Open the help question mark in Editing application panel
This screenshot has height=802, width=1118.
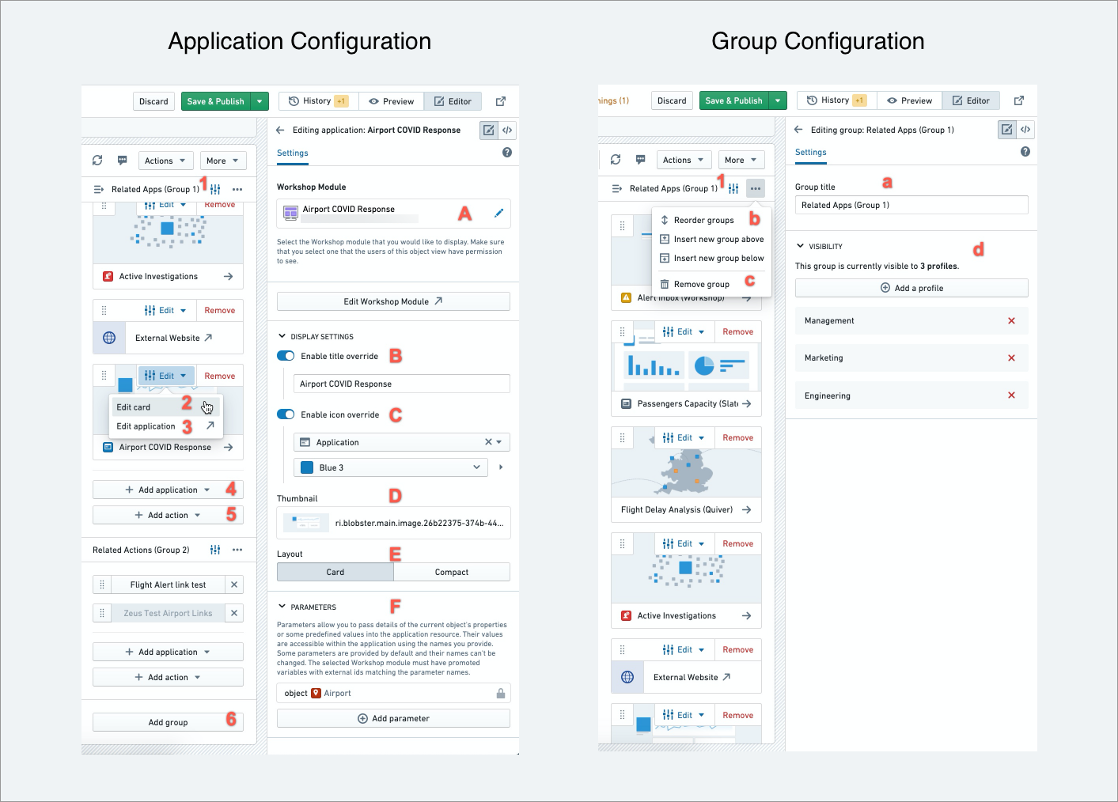pos(507,153)
